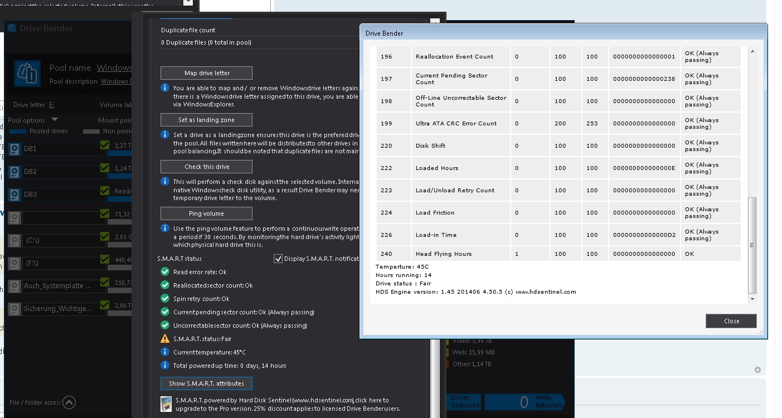This screenshot has height=418, width=782.
Task: Select the DB3 drive icon
Action: tap(14, 195)
